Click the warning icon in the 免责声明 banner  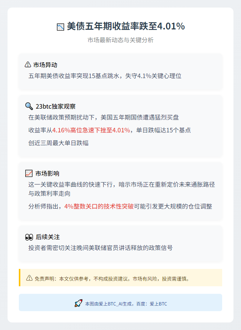tap(29, 278)
